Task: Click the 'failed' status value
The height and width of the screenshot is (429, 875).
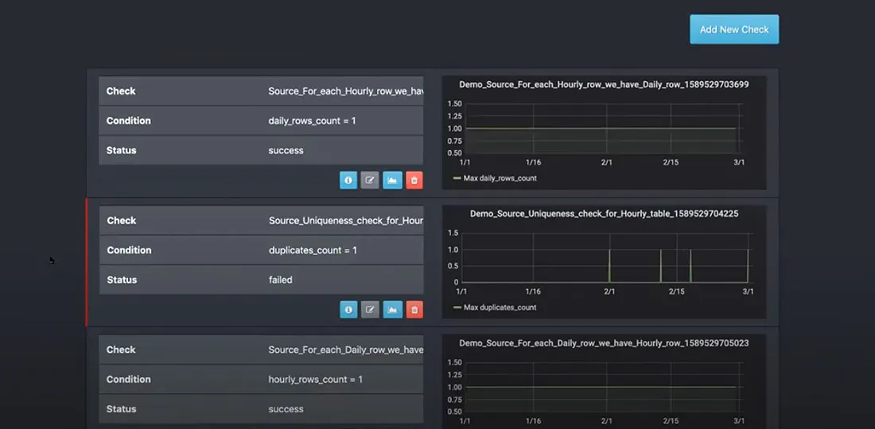Action: point(281,280)
